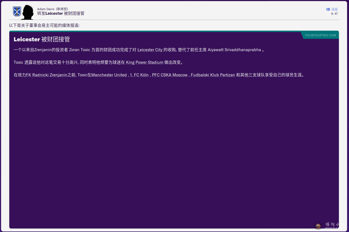Viewport: 349px width, 232px height.
Task: Click the name Aiyawatt Srivaddhanaprabha
Action: click(x=234, y=50)
